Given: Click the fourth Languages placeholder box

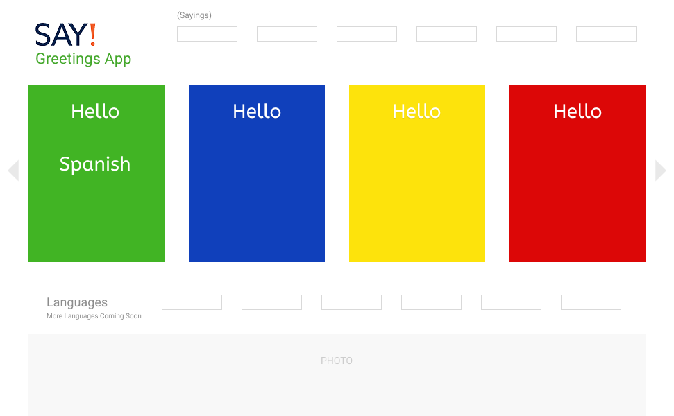Looking at the screenshot, I should click(431, 302).
